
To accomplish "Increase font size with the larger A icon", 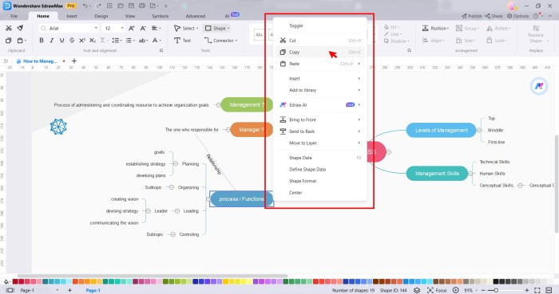I will click(x=131, y=28).
